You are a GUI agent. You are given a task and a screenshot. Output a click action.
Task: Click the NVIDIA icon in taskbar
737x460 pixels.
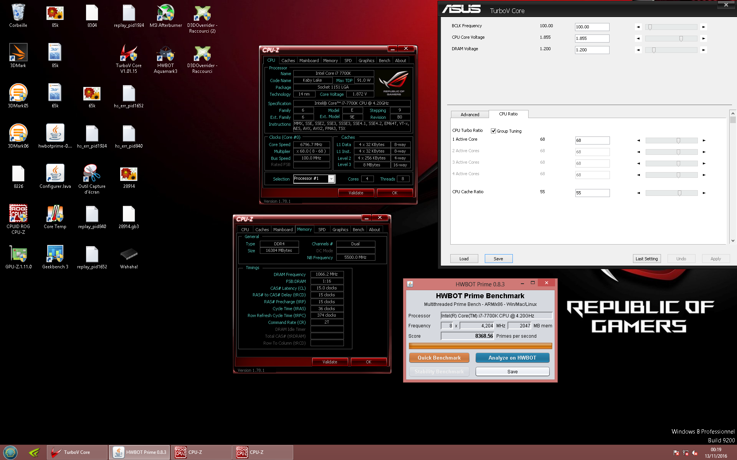(x=34, y=452)
